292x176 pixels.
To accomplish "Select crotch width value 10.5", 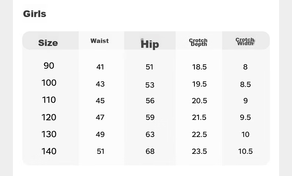I will pos(245,152).
